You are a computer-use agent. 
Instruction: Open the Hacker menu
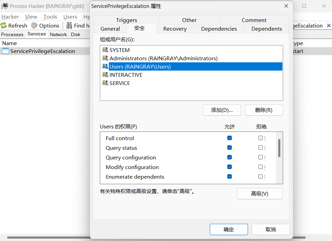[x=10, y=17]
